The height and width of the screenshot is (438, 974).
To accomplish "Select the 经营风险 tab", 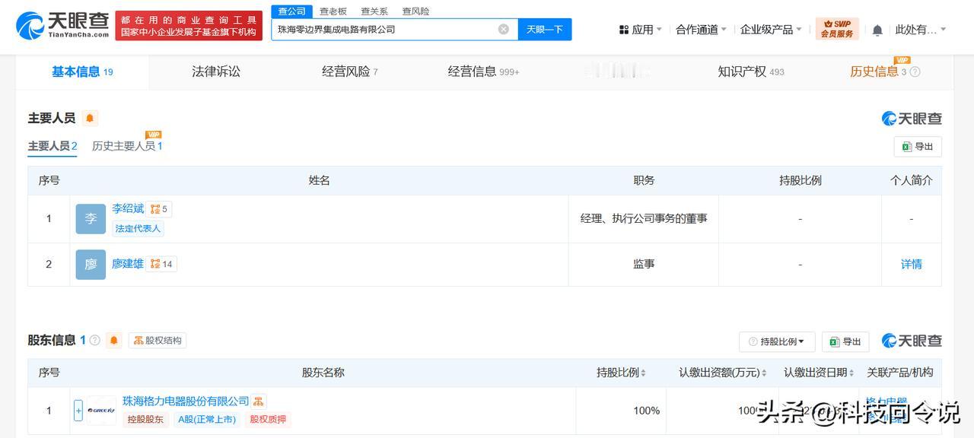I will point(350,71).
